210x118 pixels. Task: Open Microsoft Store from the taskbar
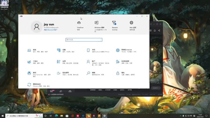[67, 116]
